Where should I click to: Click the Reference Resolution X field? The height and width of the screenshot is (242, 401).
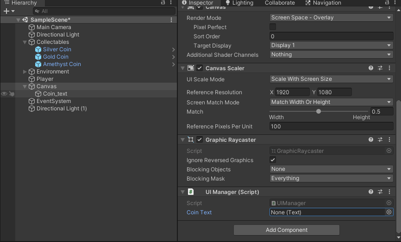[292, 92]
